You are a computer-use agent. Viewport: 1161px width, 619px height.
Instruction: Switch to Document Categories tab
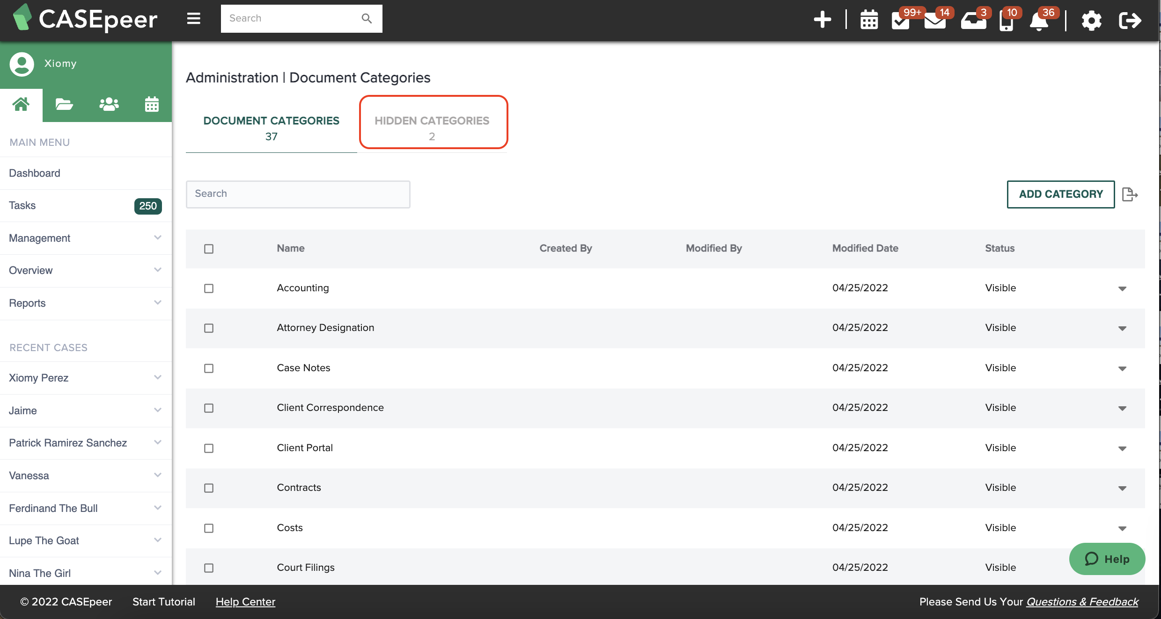[271, 128]
